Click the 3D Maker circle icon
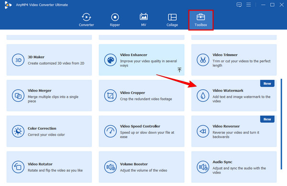The image size is (287, 186). coord(18,60)
